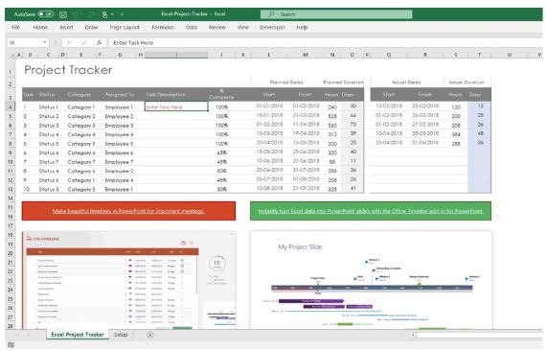Go to the Formulas tab
This screenshot has height=351, width=546.
tap(163, 27)
